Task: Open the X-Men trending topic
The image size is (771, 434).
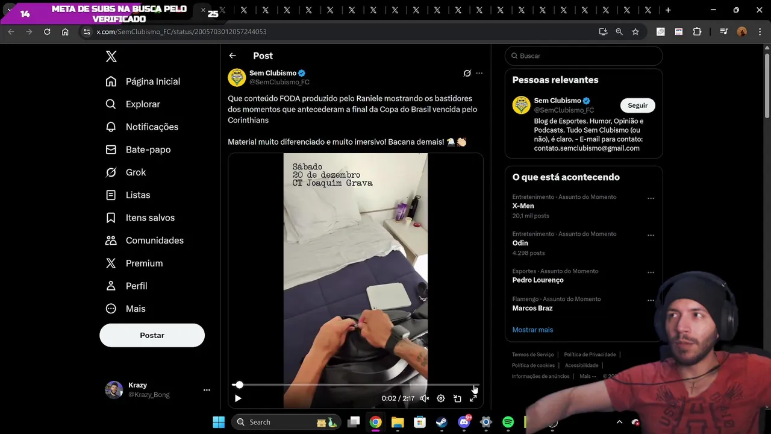Action: [523, 206]
